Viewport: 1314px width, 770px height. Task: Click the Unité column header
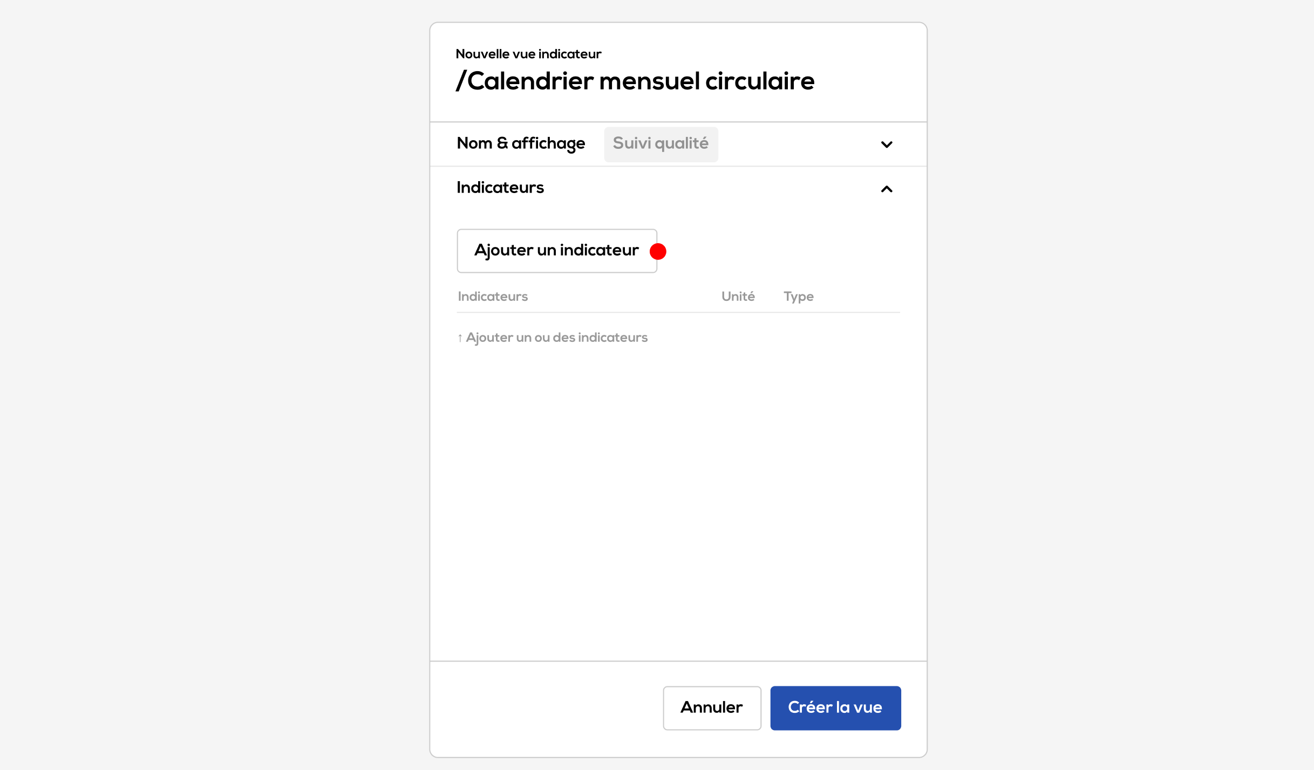point(738,297)
